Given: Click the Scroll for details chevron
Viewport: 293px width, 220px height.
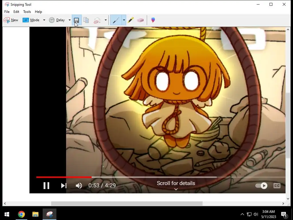Looking at the screenshot, I should [x=176, y=189].
